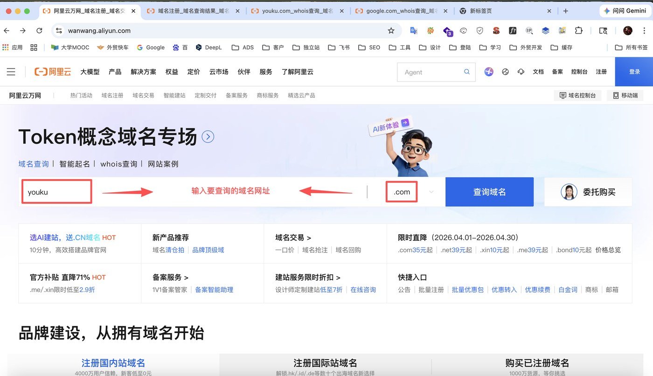Select the 域名交易 sub-navigation item
The height and width of the screenshot is (376, 653).
[x=143, y=95]
